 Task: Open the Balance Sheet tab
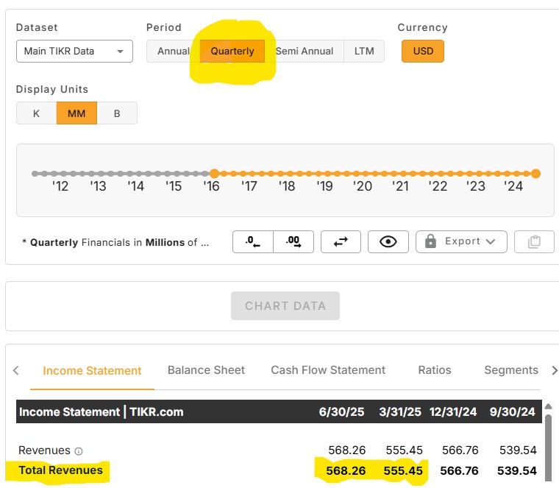click(x=206, y=370)
